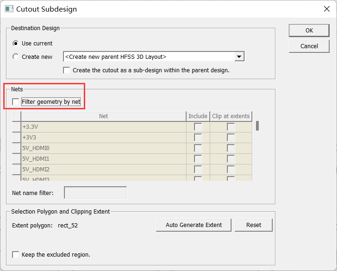
Task: Cancel the Cutout Subdesign dialog
Action: pyautogui.click(x=309, y=46)
